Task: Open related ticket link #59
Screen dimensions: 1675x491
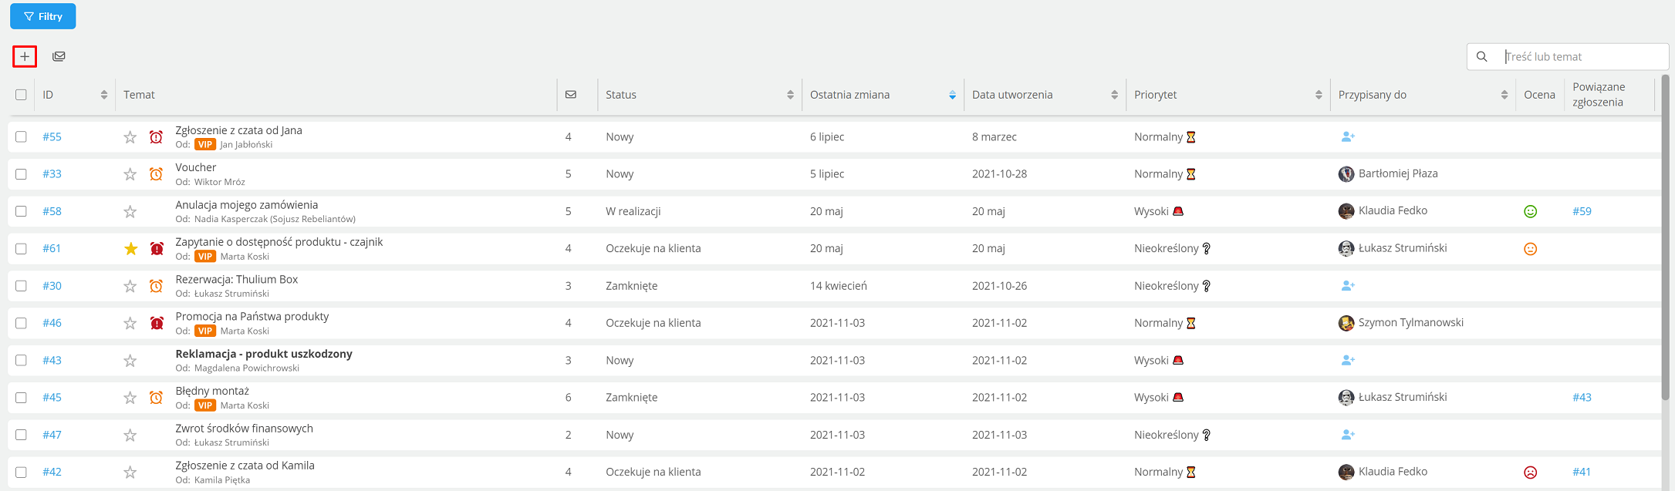Action: (x=1582, y=211)
